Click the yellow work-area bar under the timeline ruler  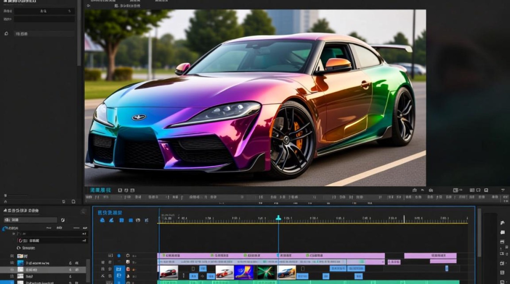click(x=313, y=223)
